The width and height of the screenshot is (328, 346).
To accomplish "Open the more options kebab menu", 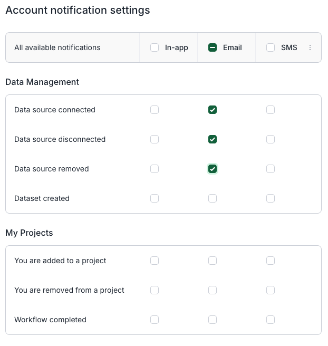I will (310, 47).
